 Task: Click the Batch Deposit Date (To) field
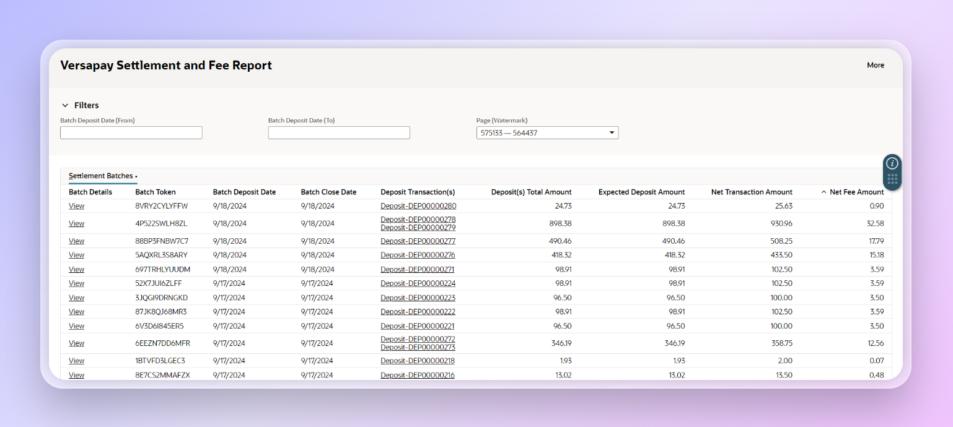click(339, 133)
